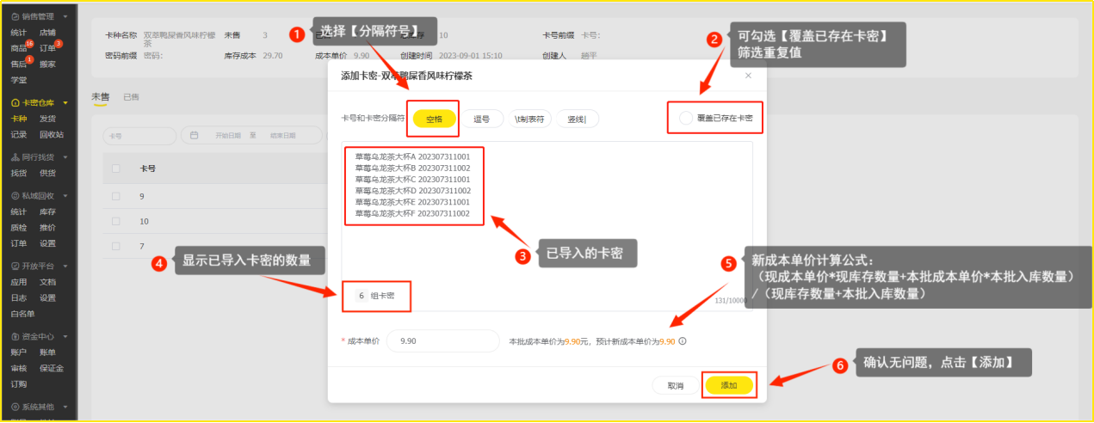Click the 销售管理 section icon in the sidebar
The height and width of the screenshot is (423, 1094).
pyautogui.click(x=15, y=16)
